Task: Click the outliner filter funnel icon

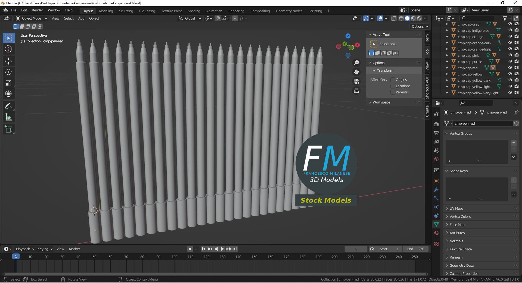Action: click(x=505, y=18)
